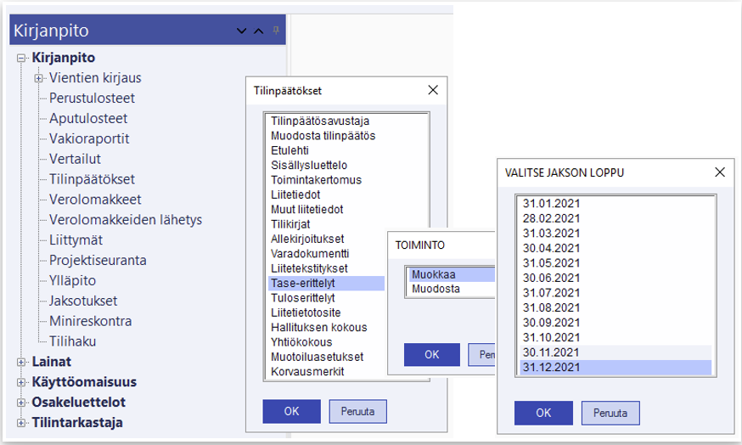The height and width of the screenshot is (445, 742).
Task: Close the Tilinpäätökset dialog
Action: tap(432, 90)
